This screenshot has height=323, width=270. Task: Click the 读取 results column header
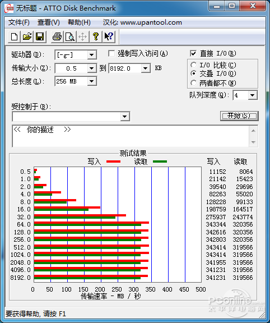tap(240, 161)
